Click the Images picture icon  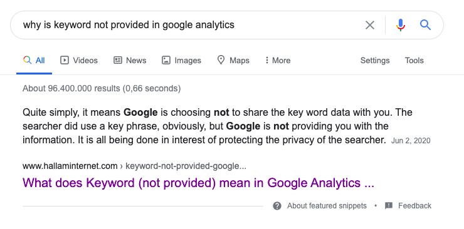[166, 60]
